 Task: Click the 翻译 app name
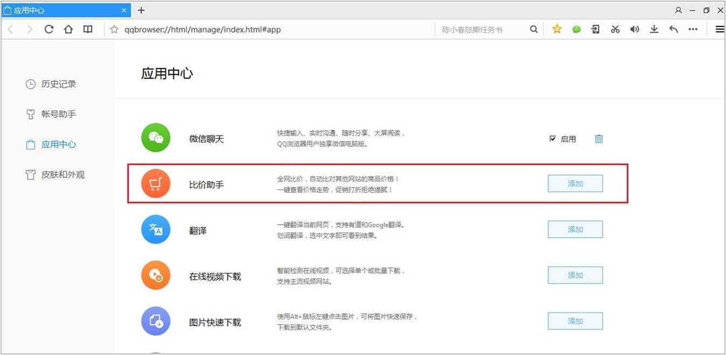point(198,231)
